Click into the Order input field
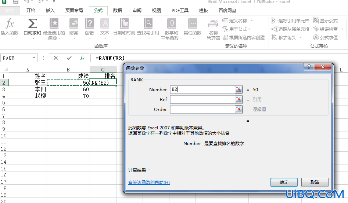The width and height of the screenshot is (348, 203). 202,109
